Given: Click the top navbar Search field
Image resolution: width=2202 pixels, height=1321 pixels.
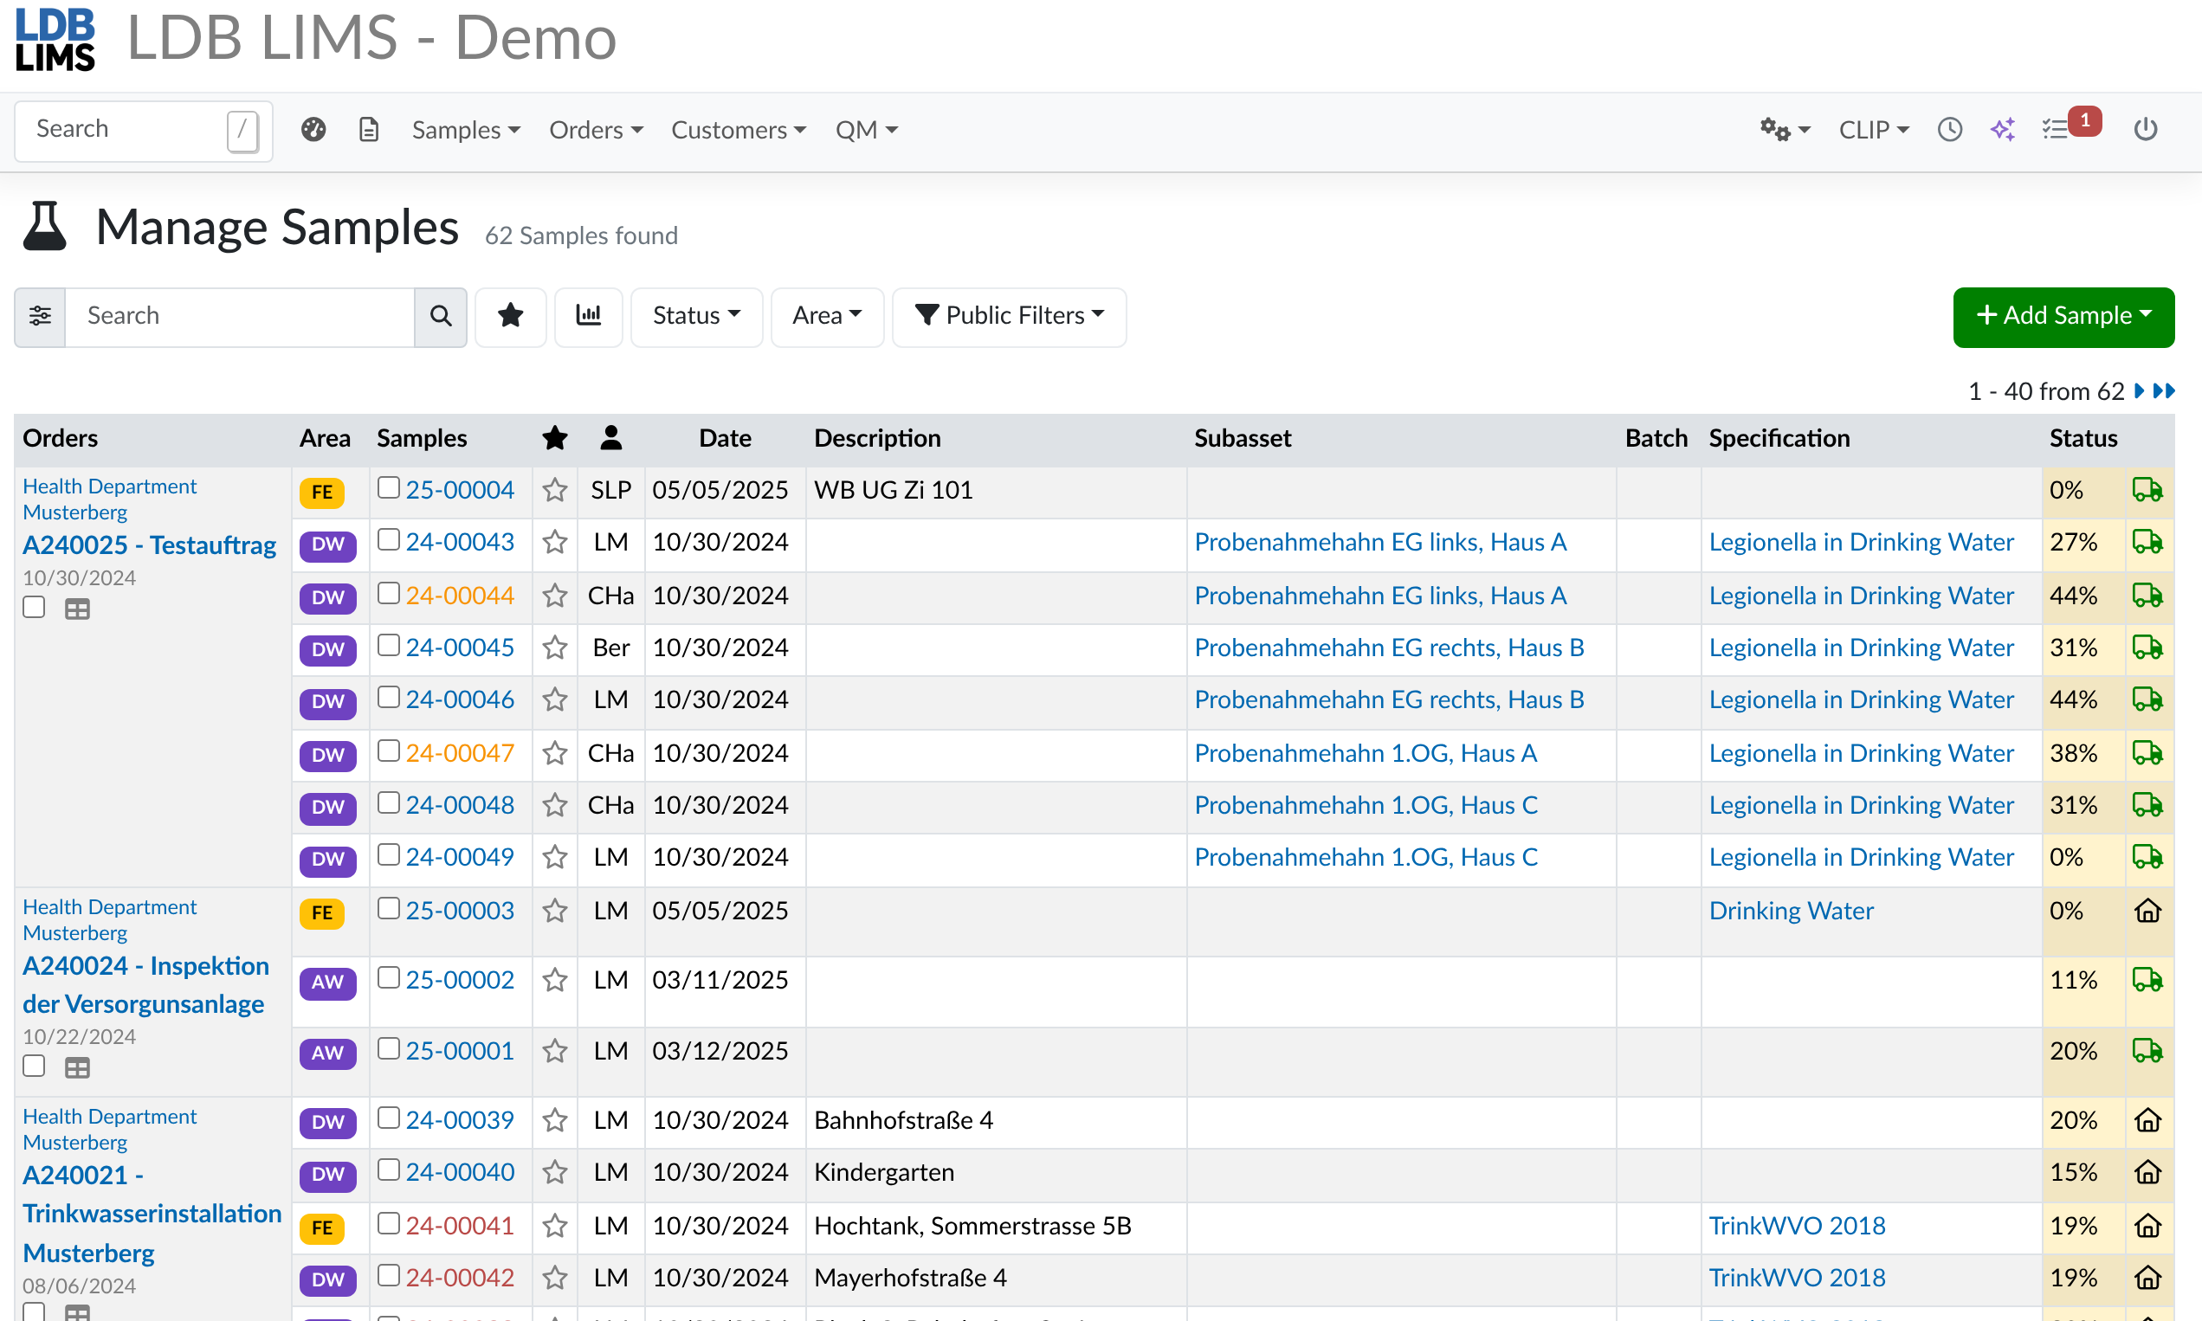Looking at the screenshot, I should [144, 130].
